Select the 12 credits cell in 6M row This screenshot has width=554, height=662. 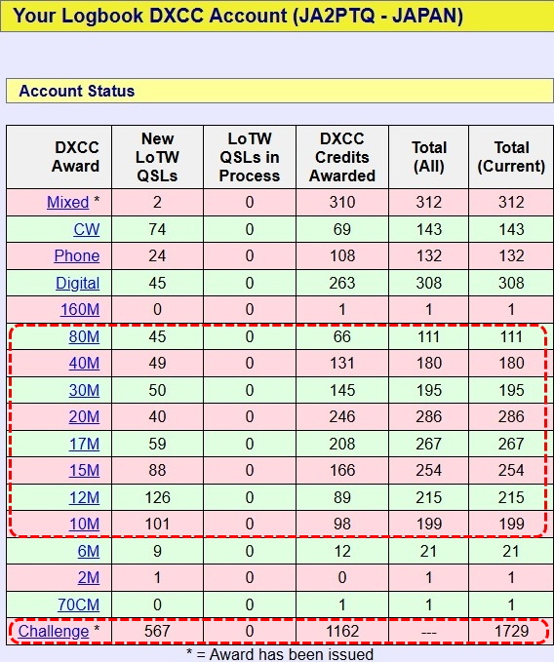[342, 551]
